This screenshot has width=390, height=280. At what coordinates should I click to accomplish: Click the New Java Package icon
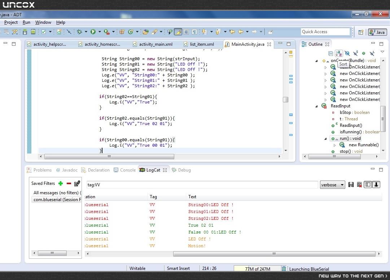tap(122, 32)
